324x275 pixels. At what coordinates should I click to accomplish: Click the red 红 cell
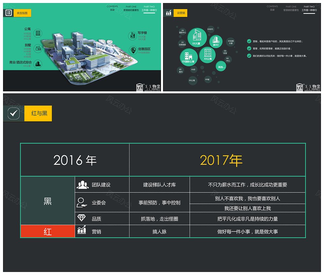pyautogui.click(x=48, y=231)
